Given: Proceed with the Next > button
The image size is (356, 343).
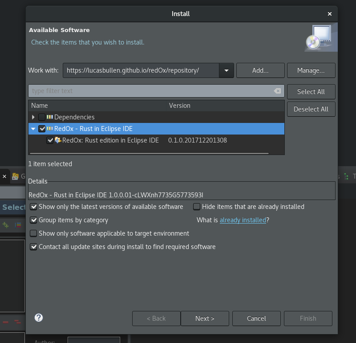Looking at the screenshot, I should (x=205, y=318).
